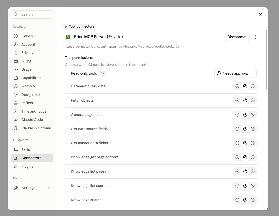Go back to Your connectors
The height and width of the screenshot is (216, 279).
80,27
